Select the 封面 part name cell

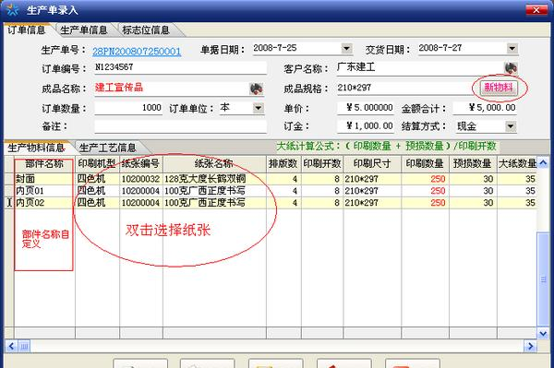(x=44, y=179)
